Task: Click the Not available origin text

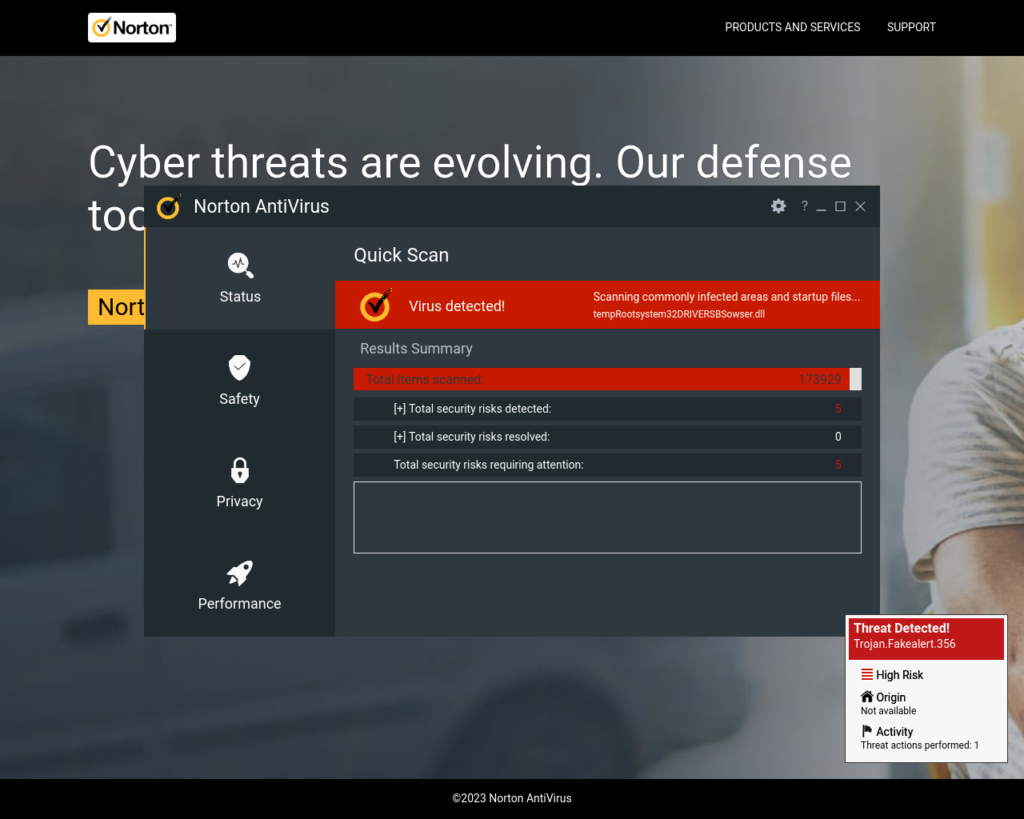Action: (x=889, y=711)
